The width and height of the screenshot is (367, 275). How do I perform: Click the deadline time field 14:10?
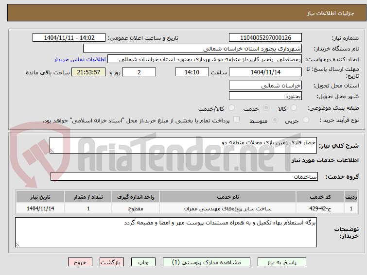point(192,72)
